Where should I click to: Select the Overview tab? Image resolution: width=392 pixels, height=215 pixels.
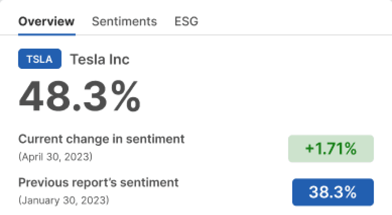tap(46, 22)
